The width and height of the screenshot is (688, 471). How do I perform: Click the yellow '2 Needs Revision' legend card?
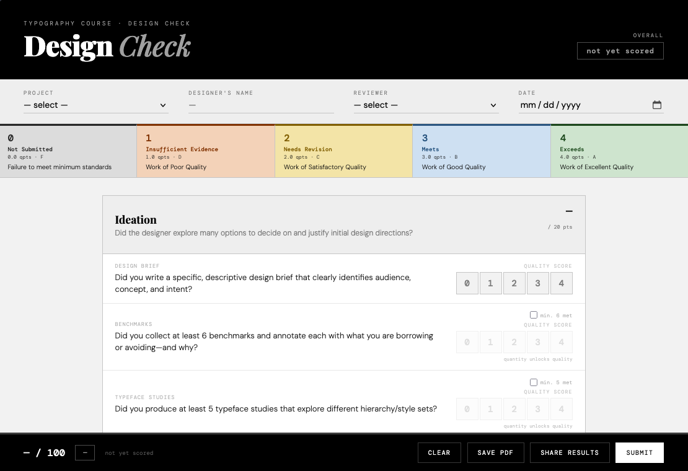coord(343,151)
